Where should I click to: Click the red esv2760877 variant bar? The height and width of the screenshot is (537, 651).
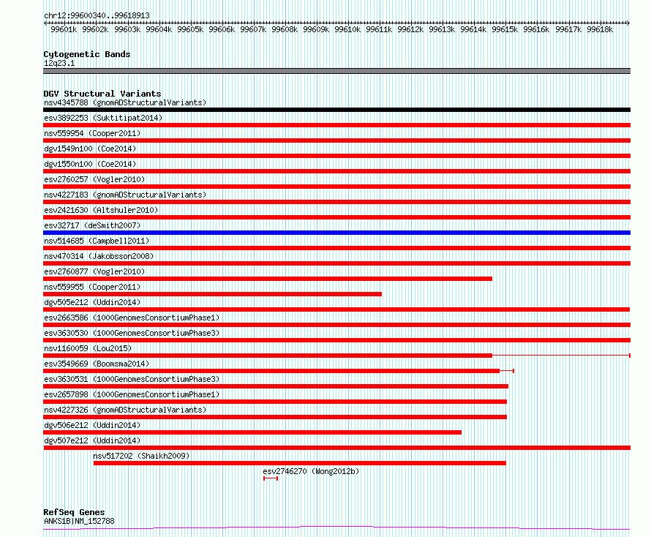(268, 279)
